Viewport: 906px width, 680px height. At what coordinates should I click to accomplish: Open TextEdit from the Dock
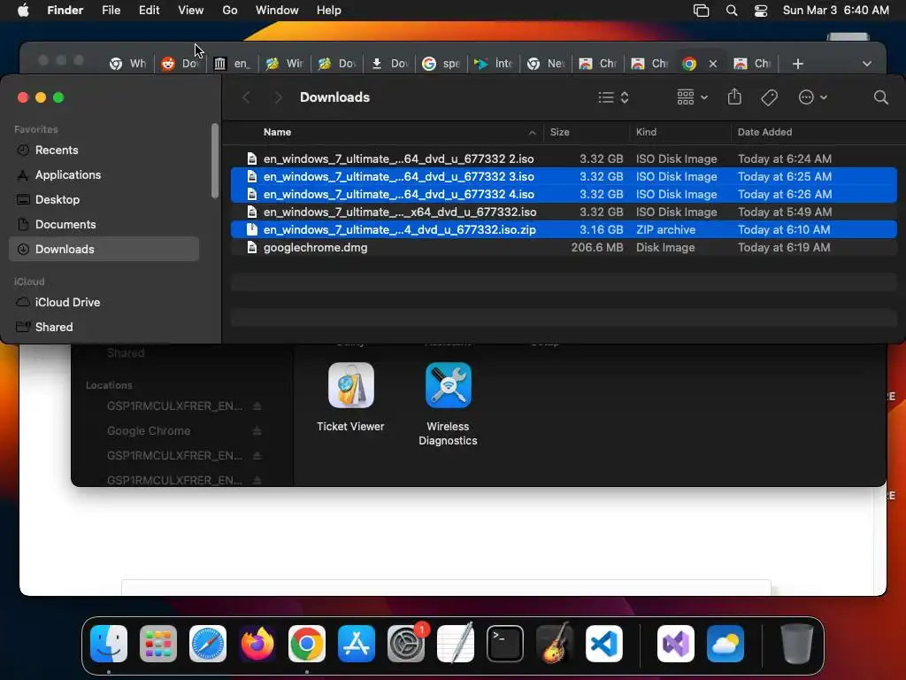coord(456,644)
